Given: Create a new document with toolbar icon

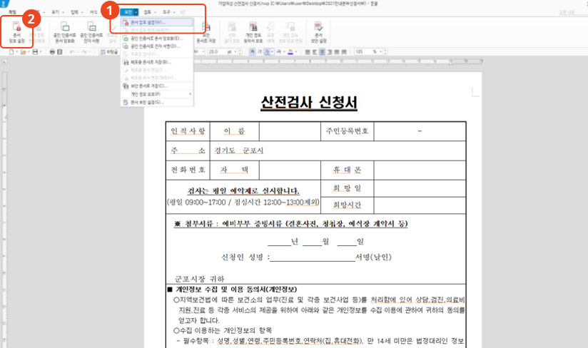Looking at the screenshot, I should point(11,51).
